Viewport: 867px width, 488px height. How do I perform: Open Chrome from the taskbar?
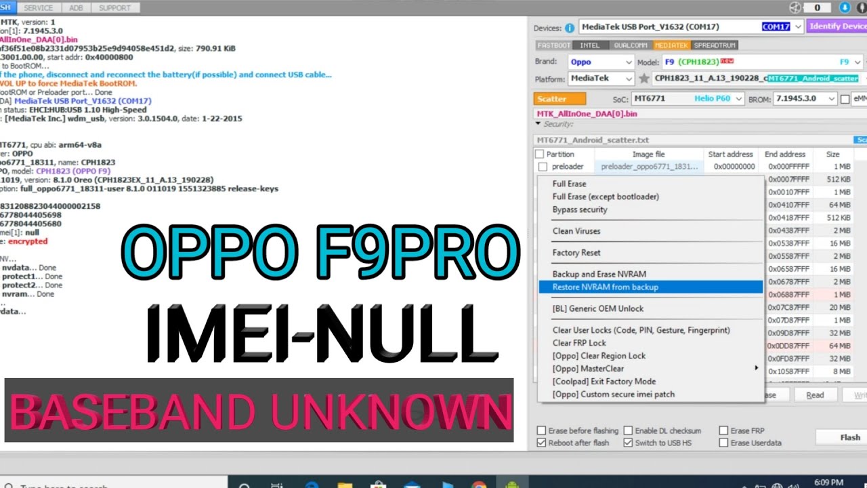[x=479, y=485]
